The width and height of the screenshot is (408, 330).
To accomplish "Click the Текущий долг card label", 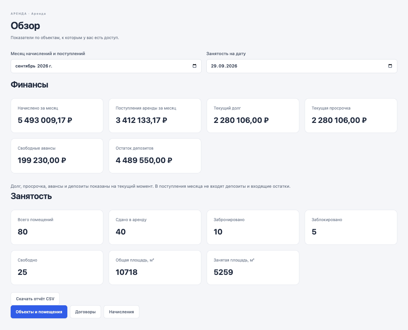I will [227, 108].
